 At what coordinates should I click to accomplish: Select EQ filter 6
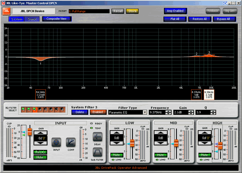(x=51, y=110)
